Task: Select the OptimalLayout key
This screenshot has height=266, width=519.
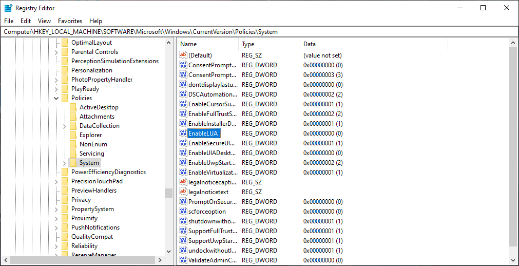Action: tap(92, 43)
